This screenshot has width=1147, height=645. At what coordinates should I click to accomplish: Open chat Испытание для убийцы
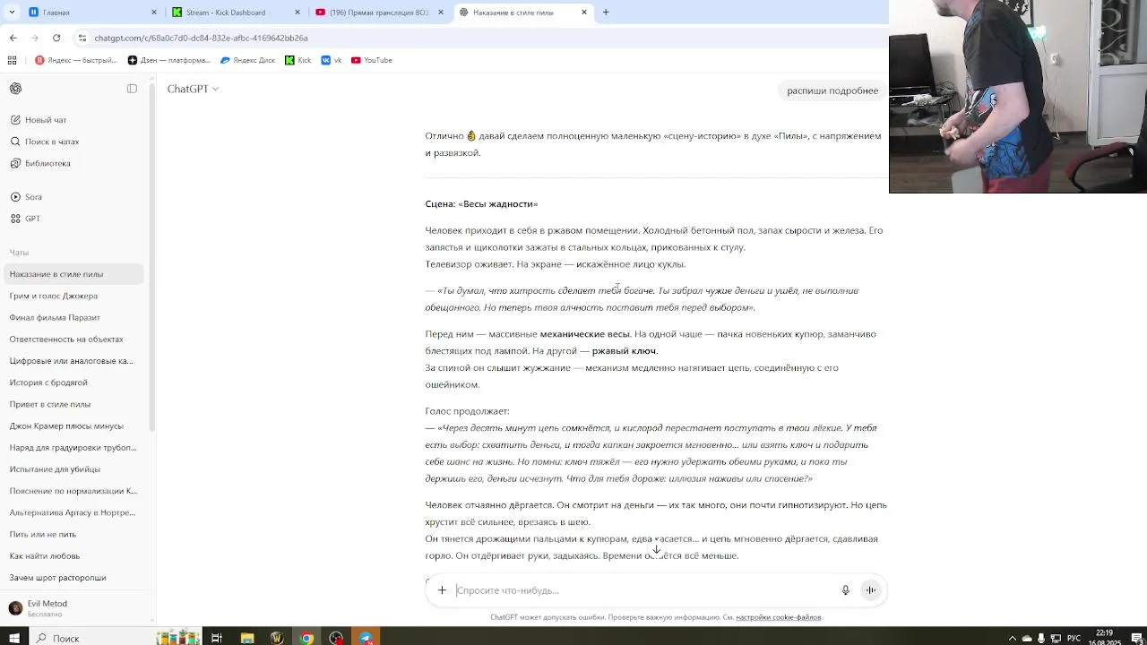click(73, 469)
